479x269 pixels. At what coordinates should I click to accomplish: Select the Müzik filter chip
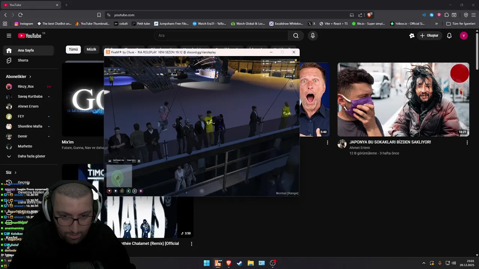pos(91,49)
